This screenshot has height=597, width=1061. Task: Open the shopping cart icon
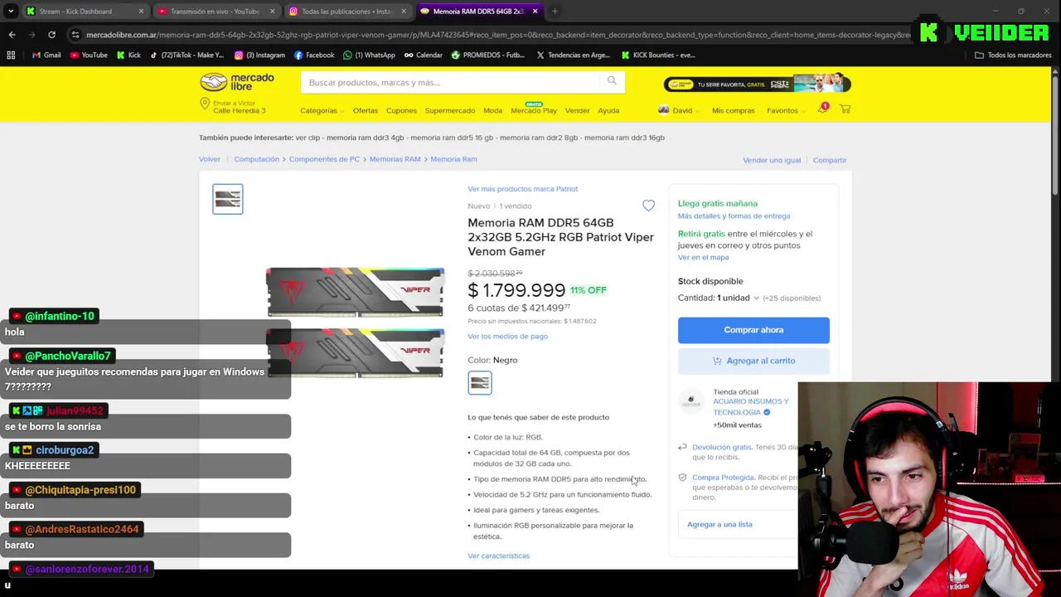(x=845, y=109)
